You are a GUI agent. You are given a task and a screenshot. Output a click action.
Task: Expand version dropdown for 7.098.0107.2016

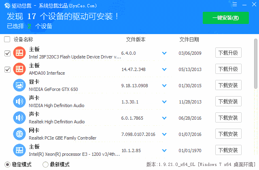coord(164,134)
